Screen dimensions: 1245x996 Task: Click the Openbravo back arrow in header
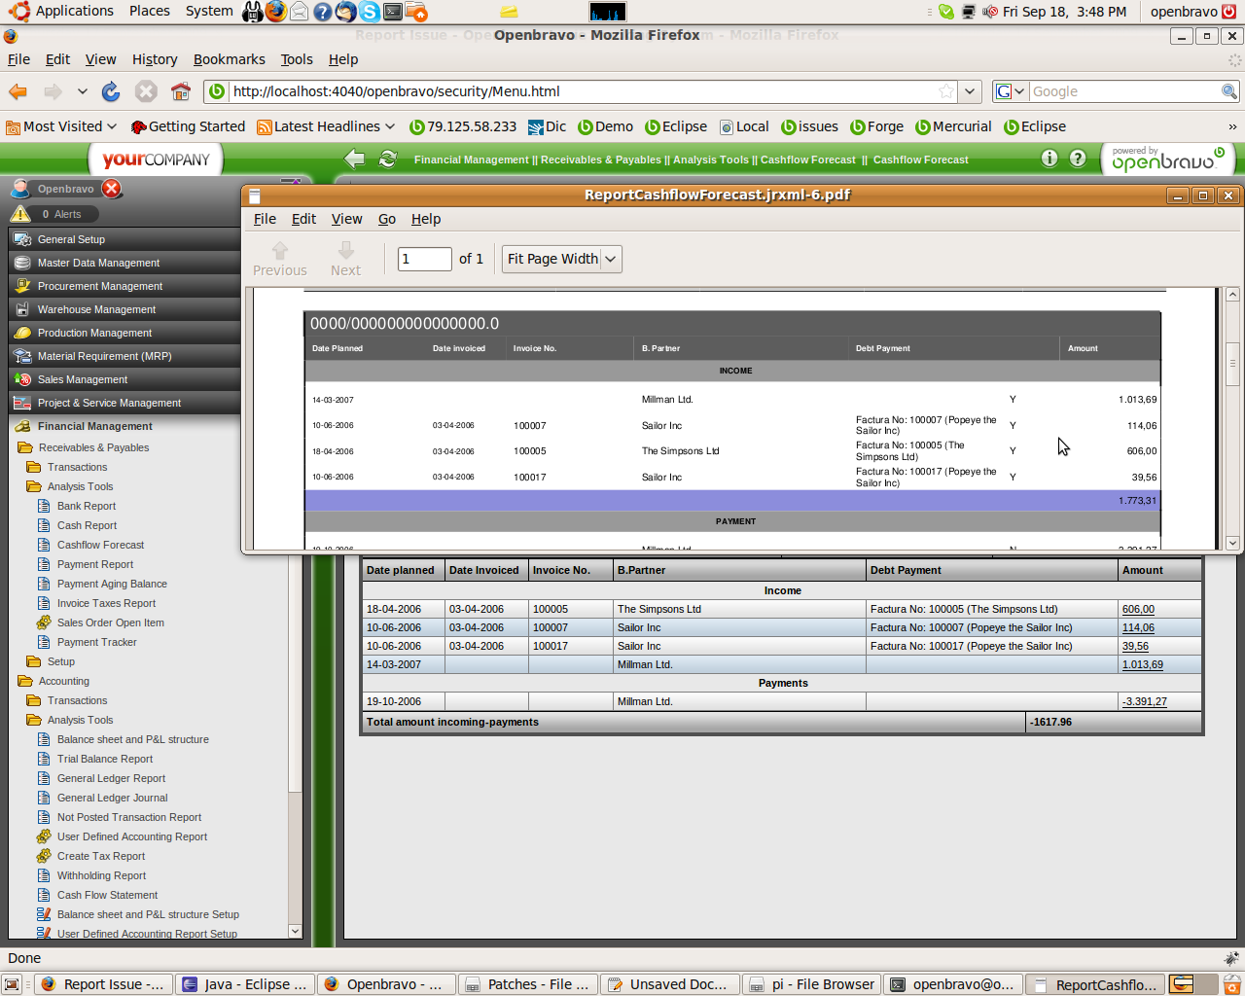pyautogui.click(x=355, y=159)
